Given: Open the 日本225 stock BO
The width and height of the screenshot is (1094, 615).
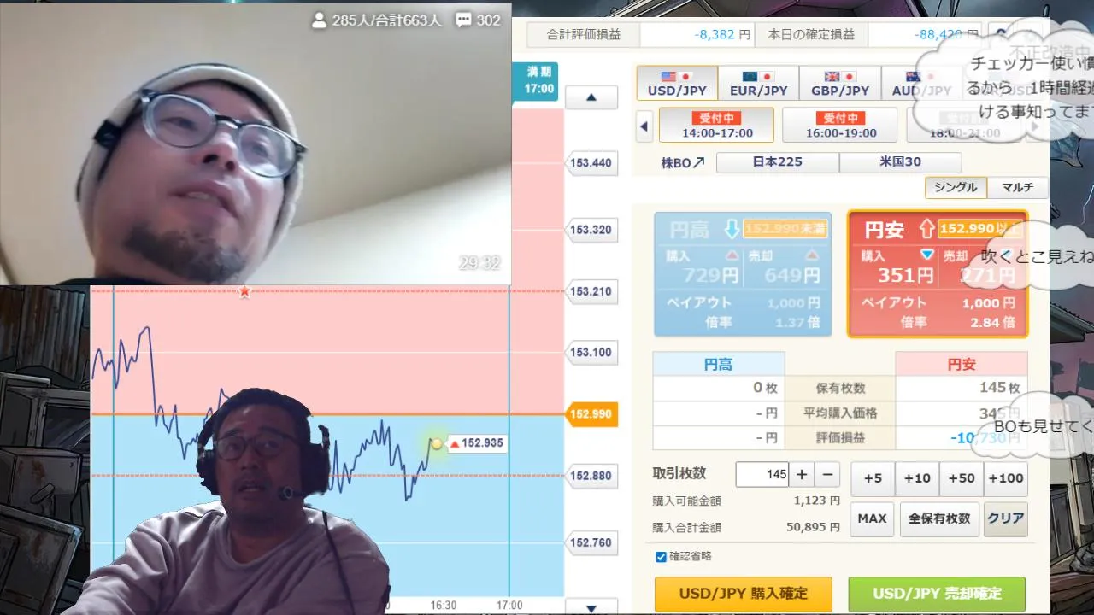Looking at the screenshot, I should pos(778,162).
